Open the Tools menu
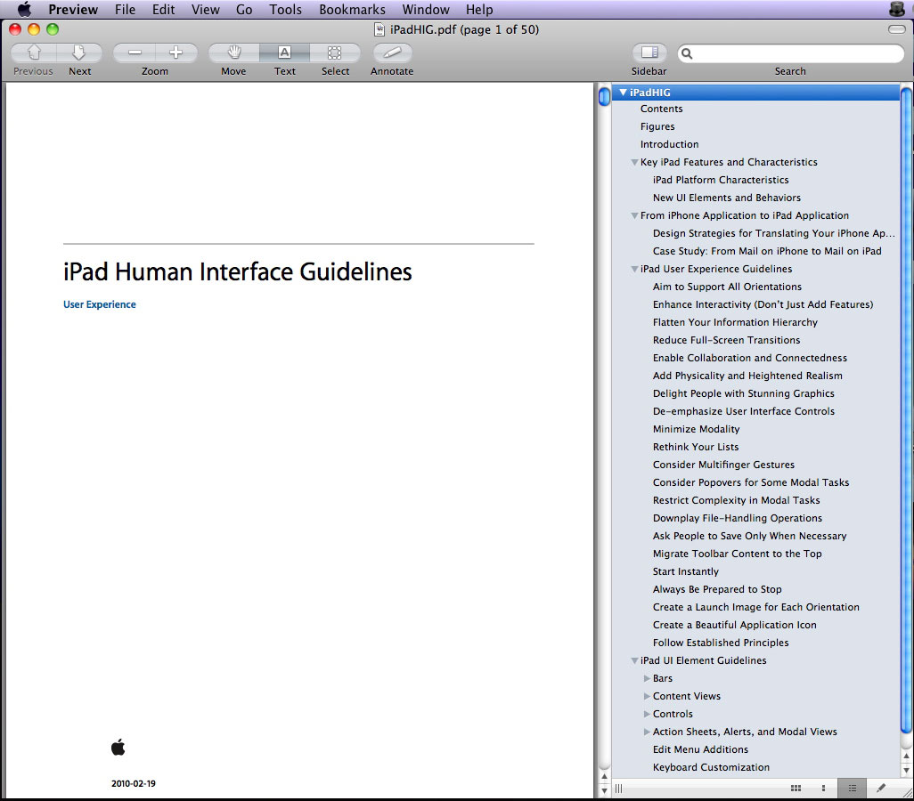This screenshot has height=801, width=914. coord(286,9)
